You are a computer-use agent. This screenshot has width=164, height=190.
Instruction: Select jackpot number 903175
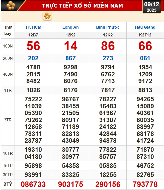point(70,184)
